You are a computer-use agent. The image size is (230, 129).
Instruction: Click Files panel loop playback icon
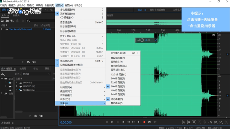pyautogui.click(x=28, y=62)
